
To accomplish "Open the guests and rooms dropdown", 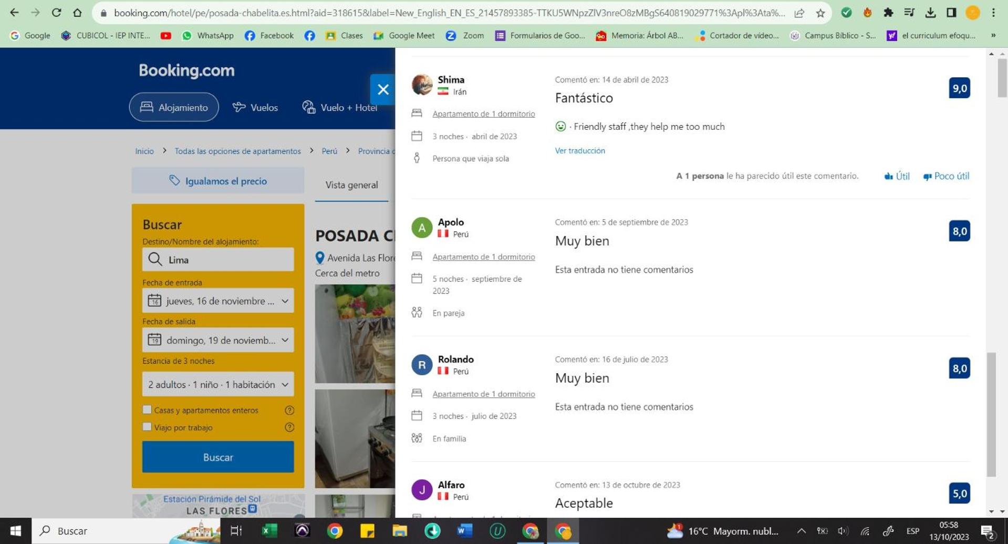I will (x=218, y=385).
